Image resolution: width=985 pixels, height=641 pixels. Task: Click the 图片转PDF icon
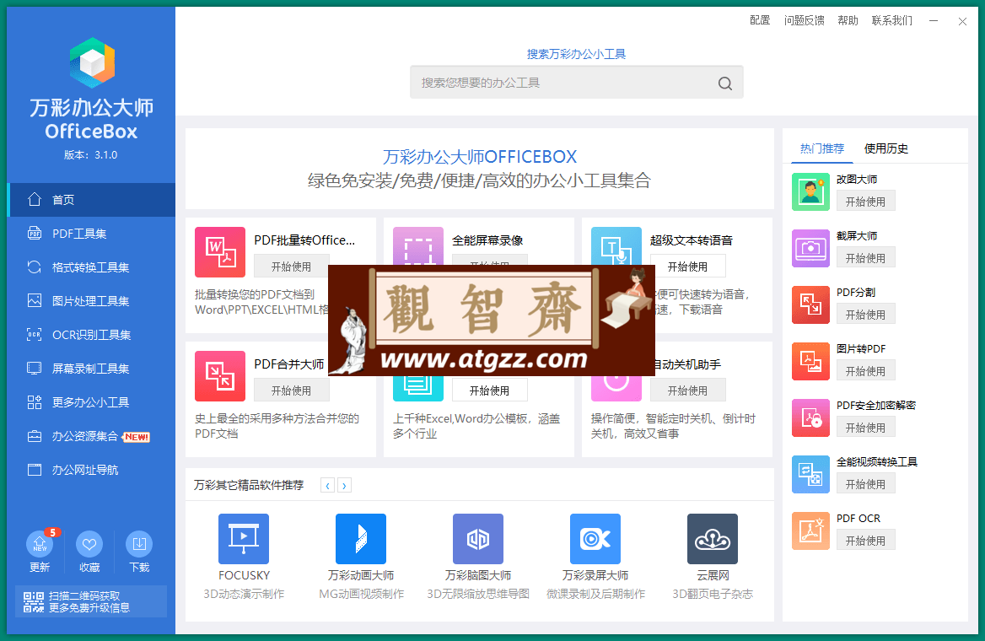tap(810, 361)
